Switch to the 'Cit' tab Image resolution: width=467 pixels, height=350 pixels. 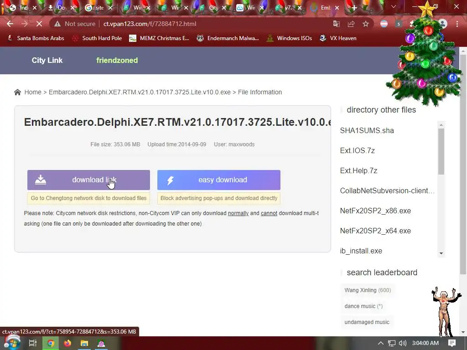point(212,8)
